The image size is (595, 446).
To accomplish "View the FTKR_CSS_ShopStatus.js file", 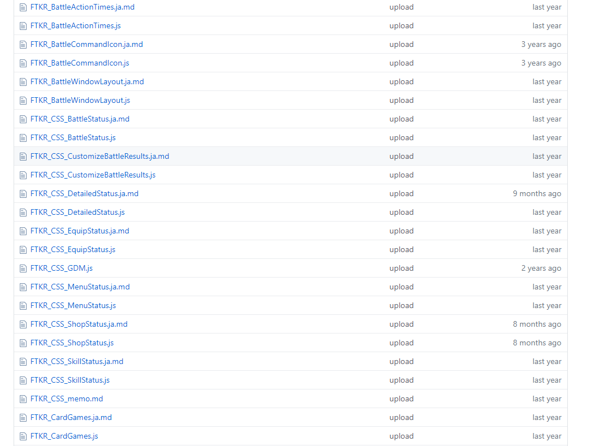I will pyautogui.click(x=72, y=343).
